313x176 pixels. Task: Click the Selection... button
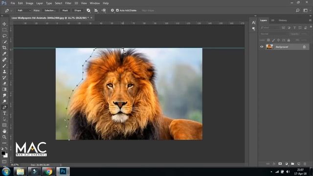tap(50, 10)
